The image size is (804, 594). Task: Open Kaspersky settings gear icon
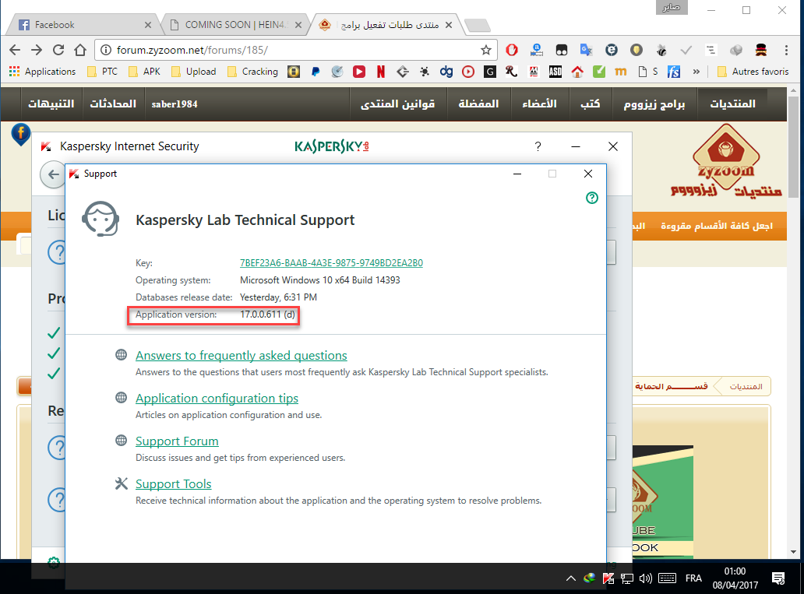[x=53, y=562]
